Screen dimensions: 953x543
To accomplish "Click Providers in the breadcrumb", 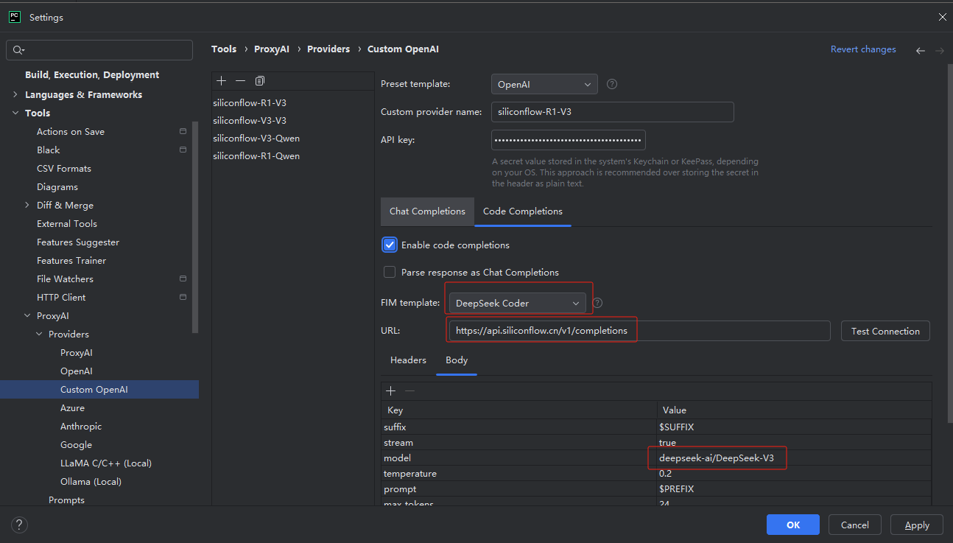I will [328, 49].
